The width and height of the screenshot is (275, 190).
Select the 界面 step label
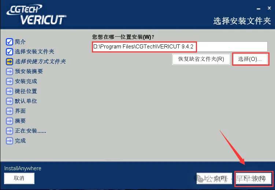[x=20, y=111]
